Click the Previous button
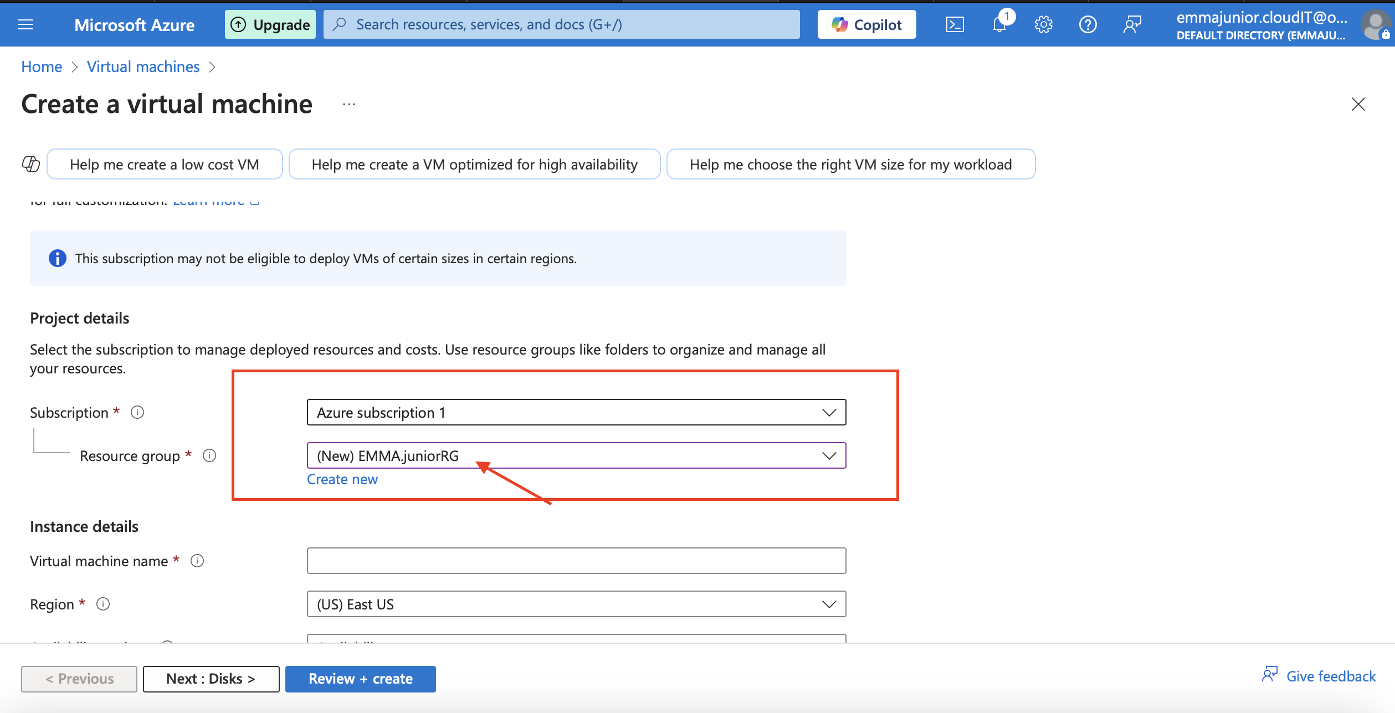Viewport: 1395px width, 713px height. click(x=79, y=679)
